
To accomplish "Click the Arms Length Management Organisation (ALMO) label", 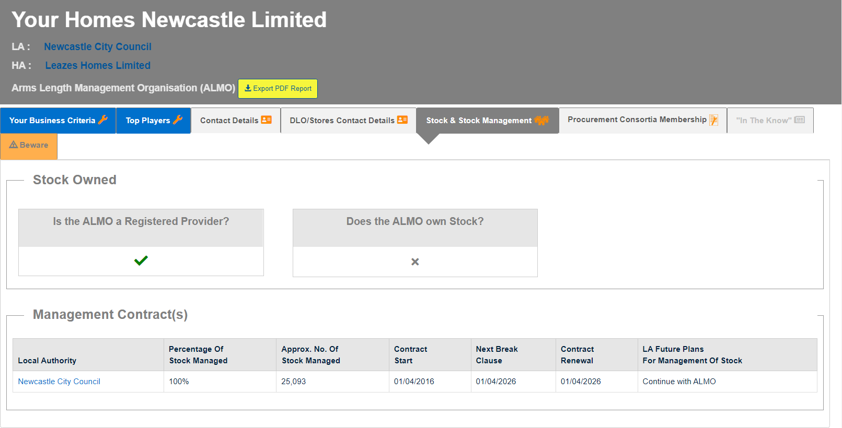I will point(123,88).
